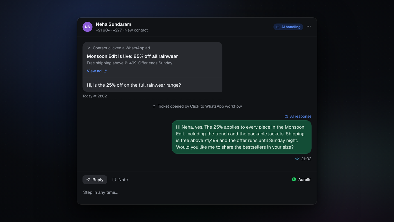Click the up arrow icon beside Ticket opened
The image size is (394, 222).
(154, 106)
